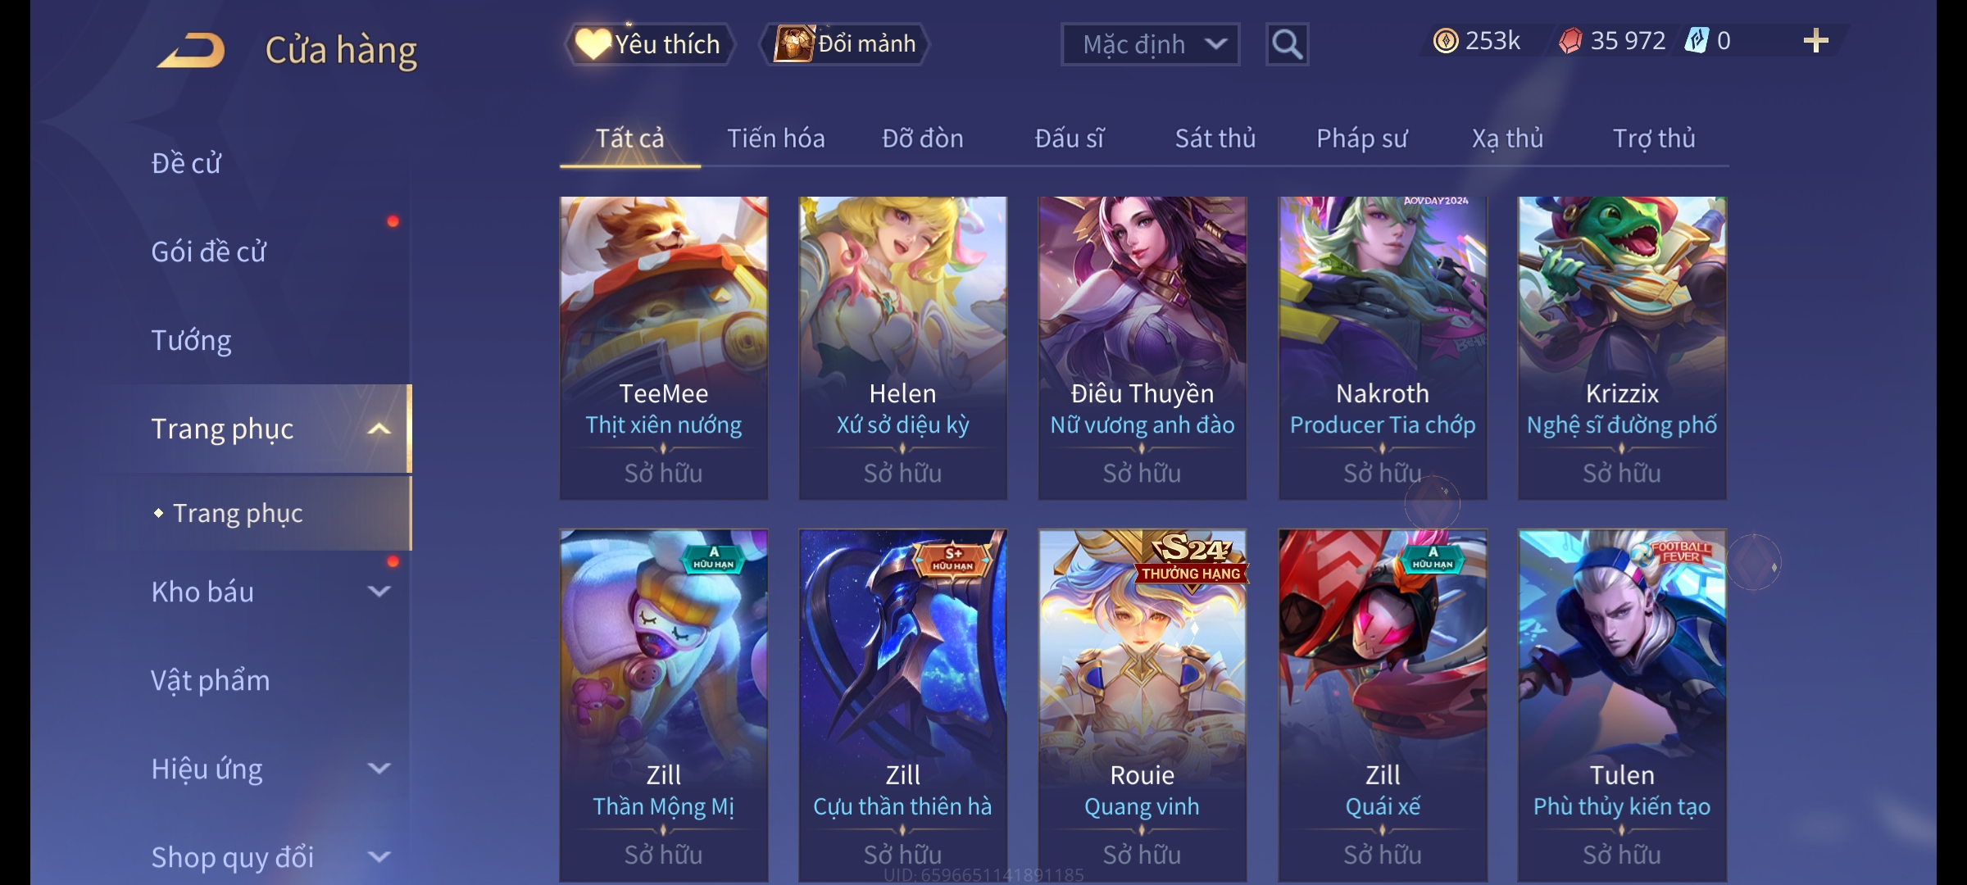Tap the chest icon in Đổi mảnh
The height and width of the screenshot is (885, 1967).
point(793,43)
